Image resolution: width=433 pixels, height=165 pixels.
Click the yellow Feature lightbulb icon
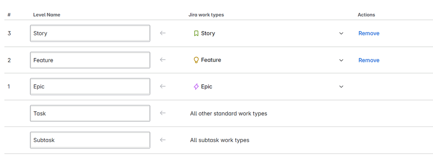tap(196, 60)
